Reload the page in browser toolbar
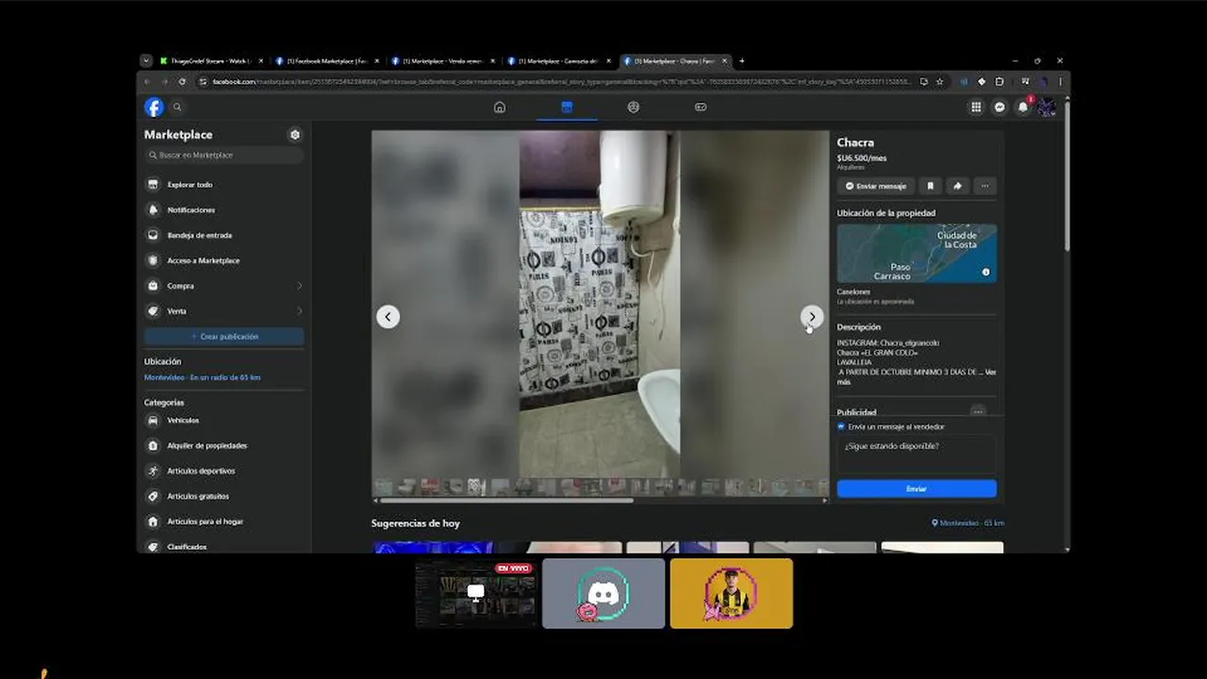 pos(182,82)
